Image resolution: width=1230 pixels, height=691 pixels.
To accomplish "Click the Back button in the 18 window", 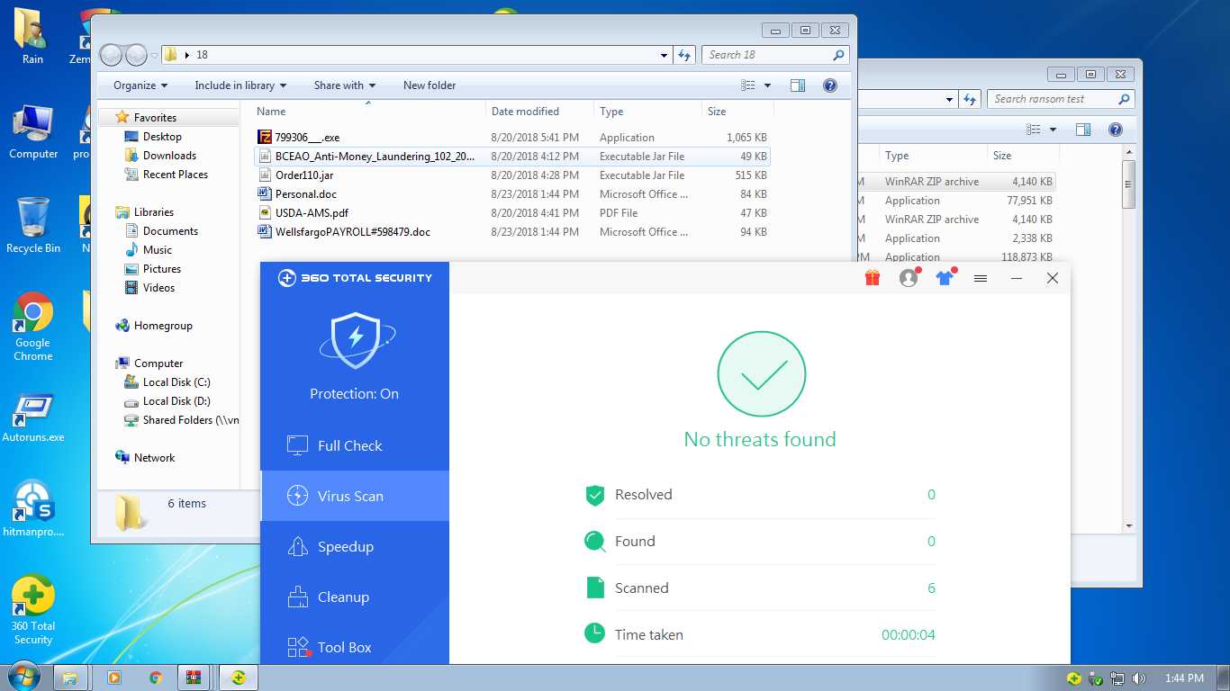I will [x=112, y=55].
